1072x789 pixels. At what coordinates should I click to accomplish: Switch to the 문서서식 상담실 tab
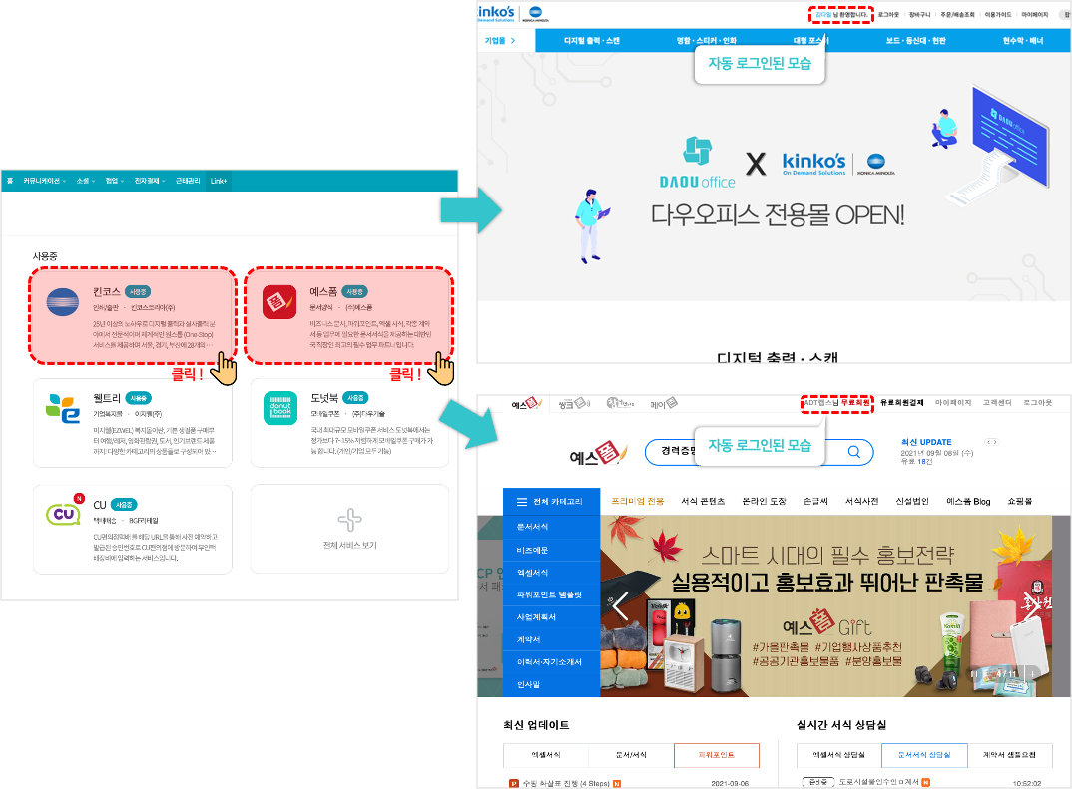point(923,755)
